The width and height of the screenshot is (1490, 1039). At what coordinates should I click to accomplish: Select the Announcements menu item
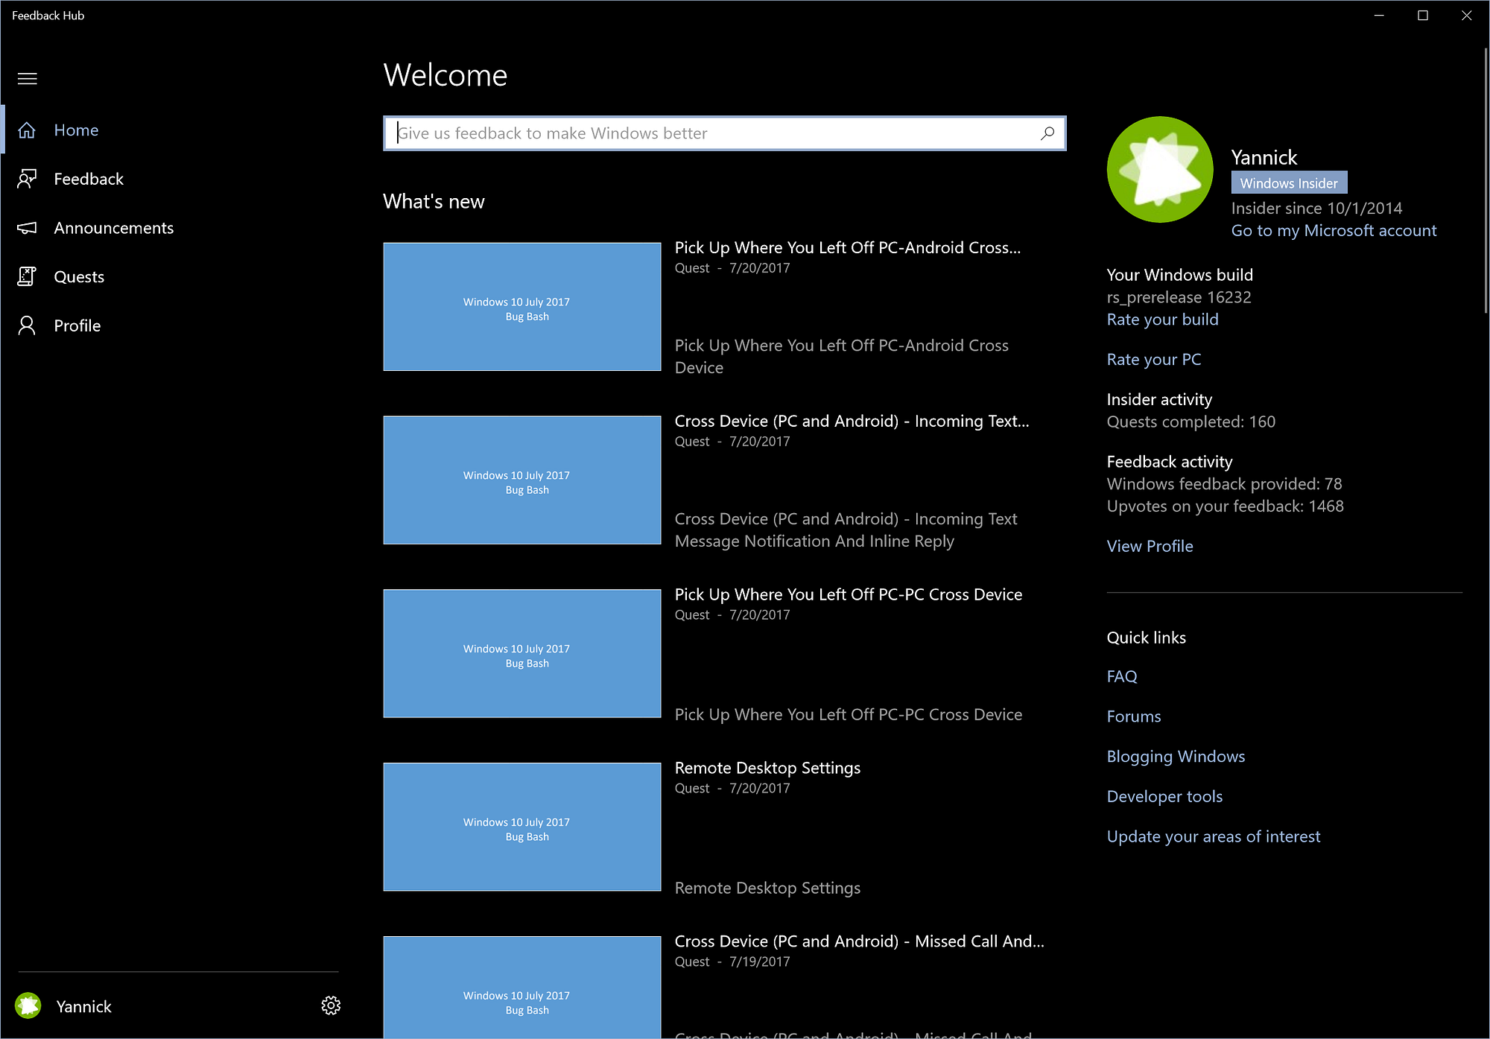tap(113, 228)
